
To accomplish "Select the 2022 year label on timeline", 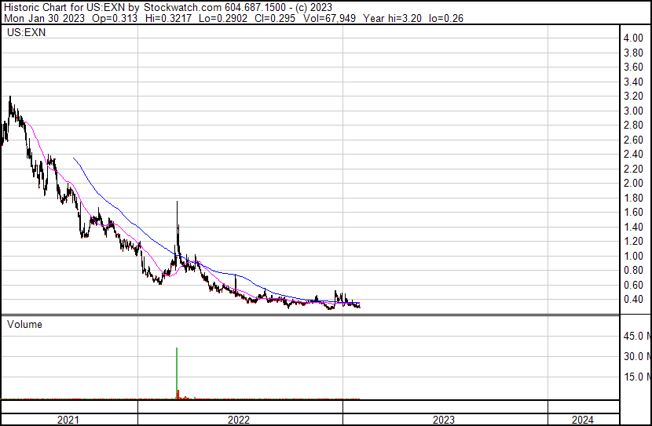I will pos(239,420).
